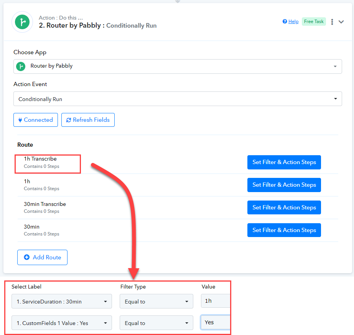The image size is (354, 335).
Task: Open the three-dot step options menu
Action: pyautogui.click(x=332, y=22)
